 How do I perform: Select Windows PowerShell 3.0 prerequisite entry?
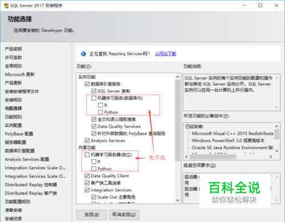[x=228, y=141]
